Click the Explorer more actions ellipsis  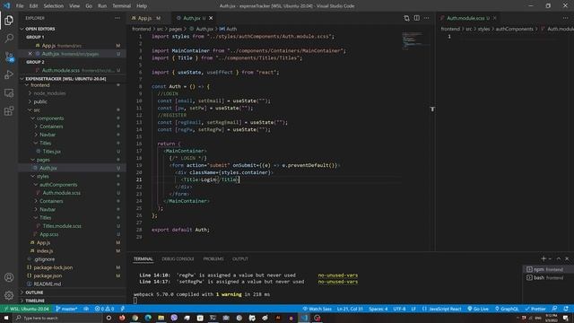tap(117, 18)
